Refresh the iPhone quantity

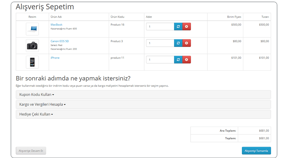[x=178, y=59]
